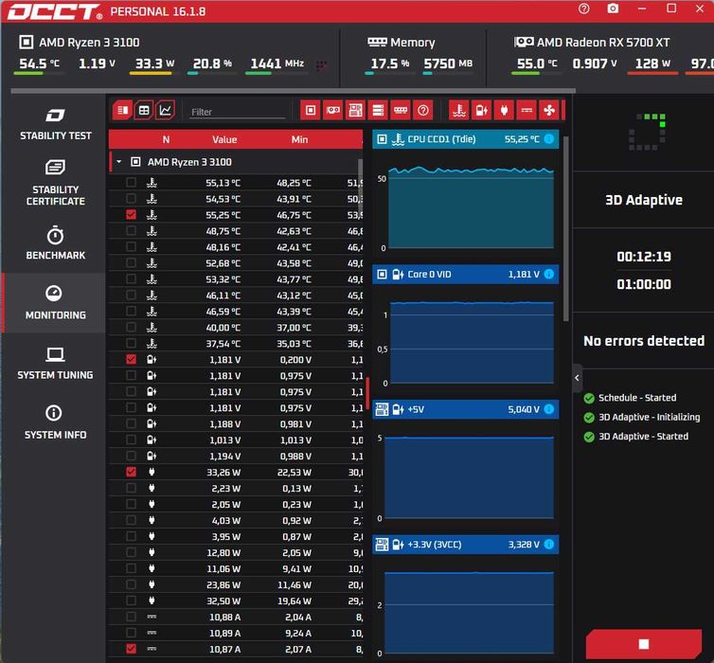Click the 3D Adaptive - Initializing log entry
The image size is (714, 663).
[x=649, y=417]
